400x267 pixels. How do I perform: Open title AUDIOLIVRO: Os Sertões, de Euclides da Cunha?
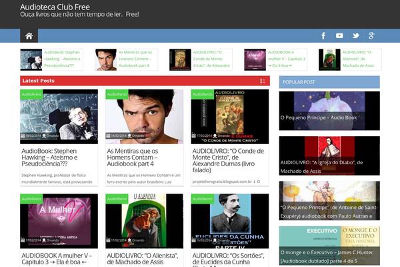pyautogui.click(x=228, y=259)
